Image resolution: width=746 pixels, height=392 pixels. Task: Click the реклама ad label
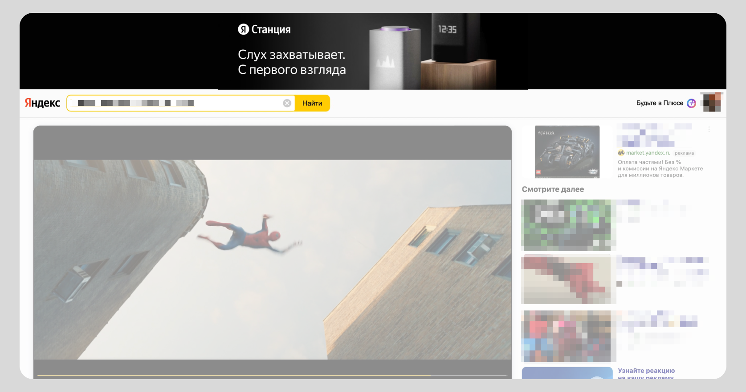(684, 153)
